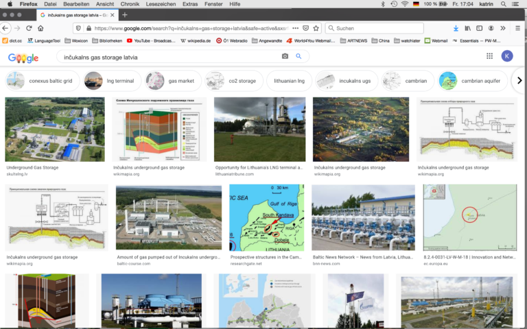Open the YouTube - Broadcas... bookmark
Viewport: 527px width, 329px height.
(x=151, y=40)
